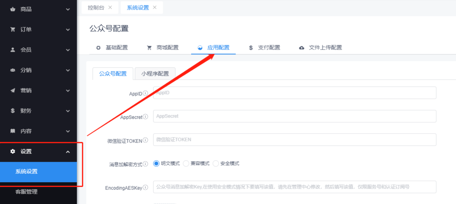Expand the 营销 menu chevron
The height and width of the screenshot is (204, 456).
coord(68,90)
